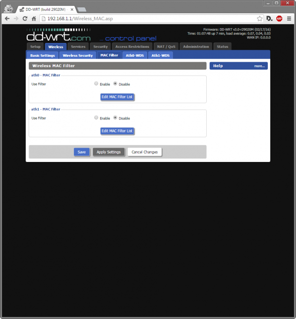Screen dimensions: 296x319
Task: Open the Chrome hamburger menu
Action: click(289, 18)
